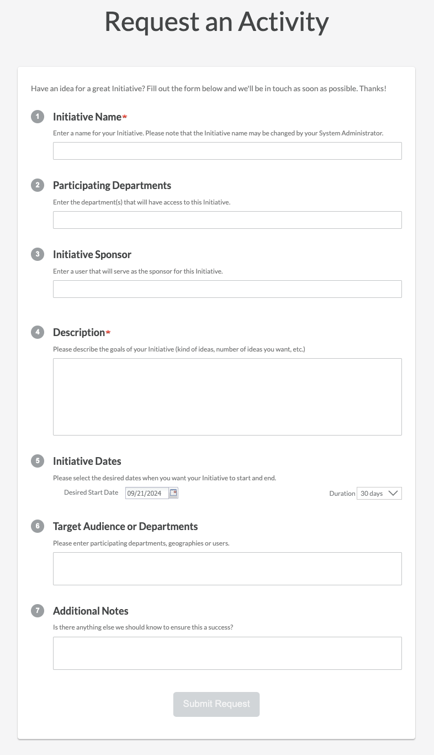Click the step 7 number badge
Screen dimensions: 434x755
(x=38, y=611)
